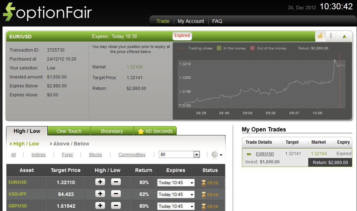
Task: Switch to the One Touch tab
Action: pyautogui.click(x=69, y=131)
